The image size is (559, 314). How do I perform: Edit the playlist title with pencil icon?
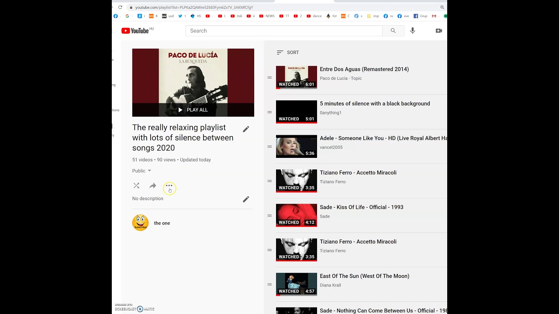tap(246, 129)
